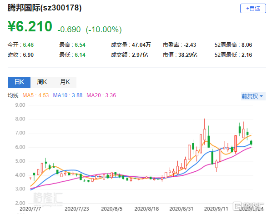
Task: Click the 成交量 value 47.04万
Action: pos(141,45)
